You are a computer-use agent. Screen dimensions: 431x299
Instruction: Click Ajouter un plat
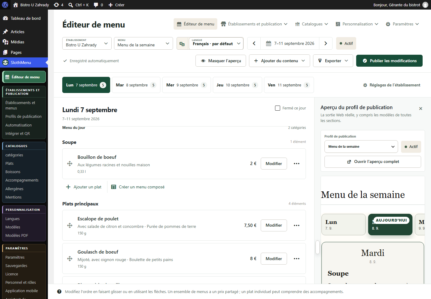(84, 187)
